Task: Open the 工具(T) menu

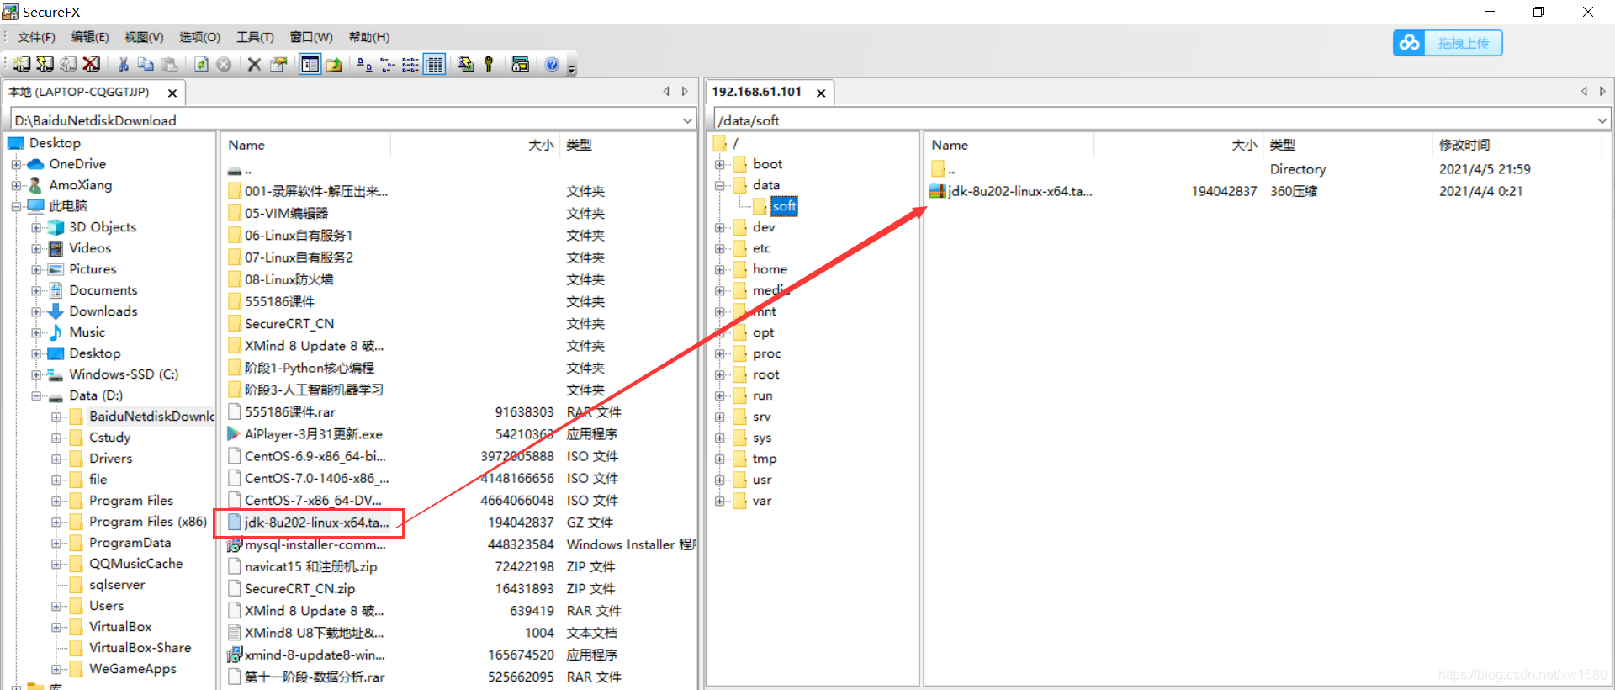Action: (x=255, y=37)
